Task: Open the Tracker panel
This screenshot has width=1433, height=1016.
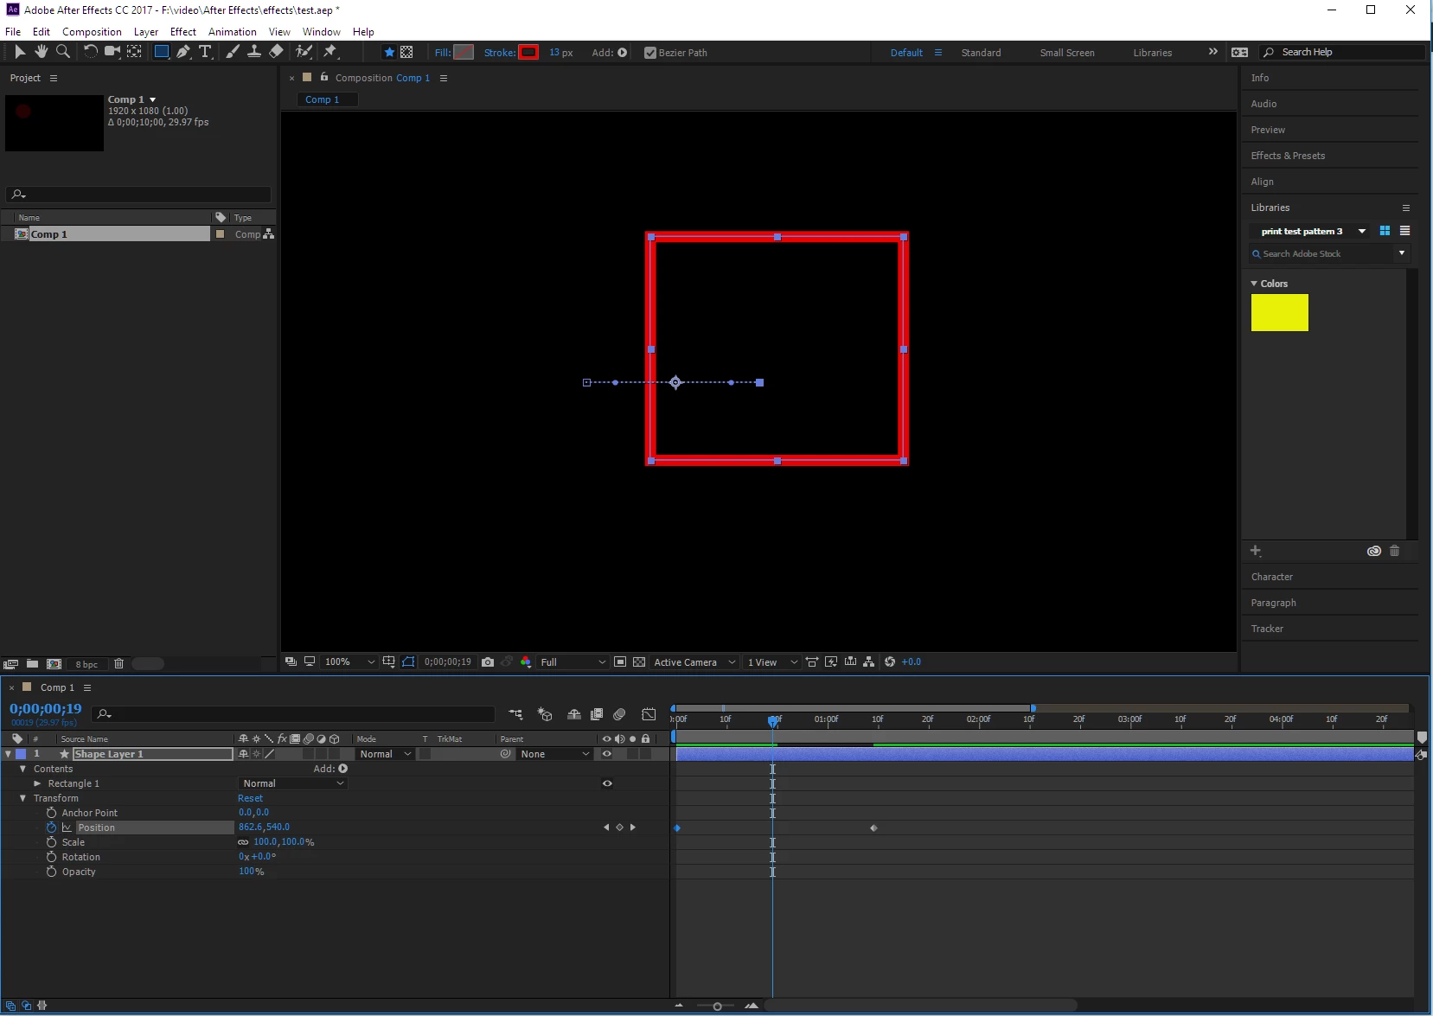Action: (1267, 629)
